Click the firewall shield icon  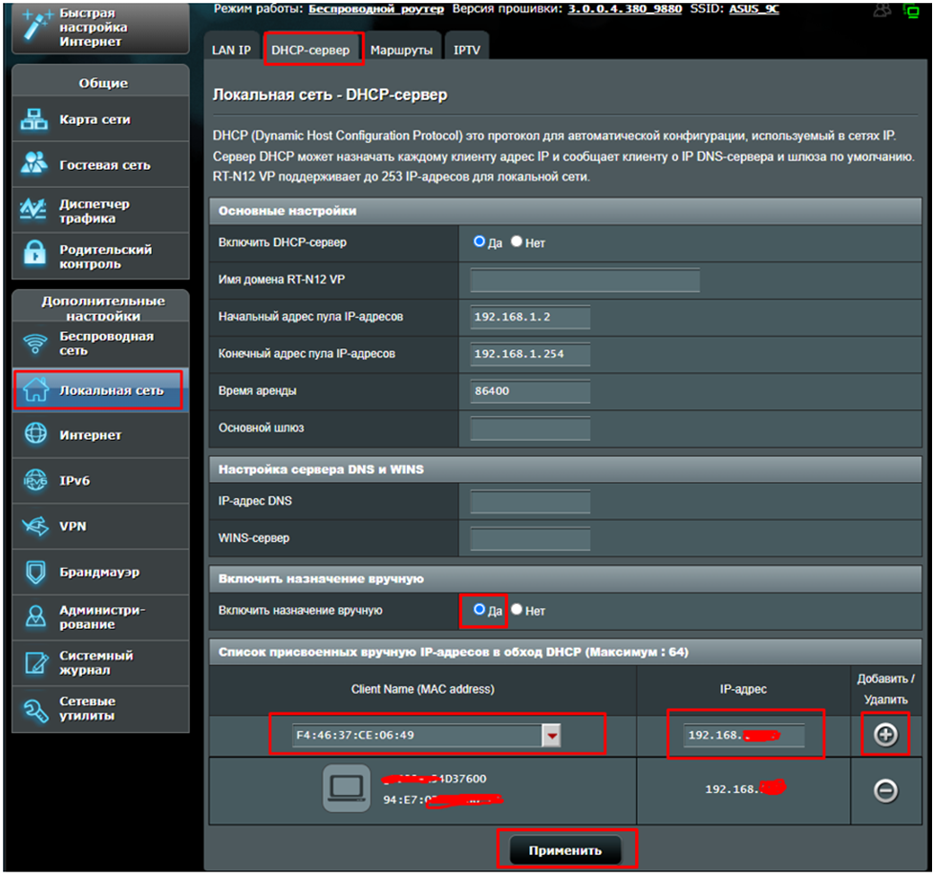click(35, 572)
